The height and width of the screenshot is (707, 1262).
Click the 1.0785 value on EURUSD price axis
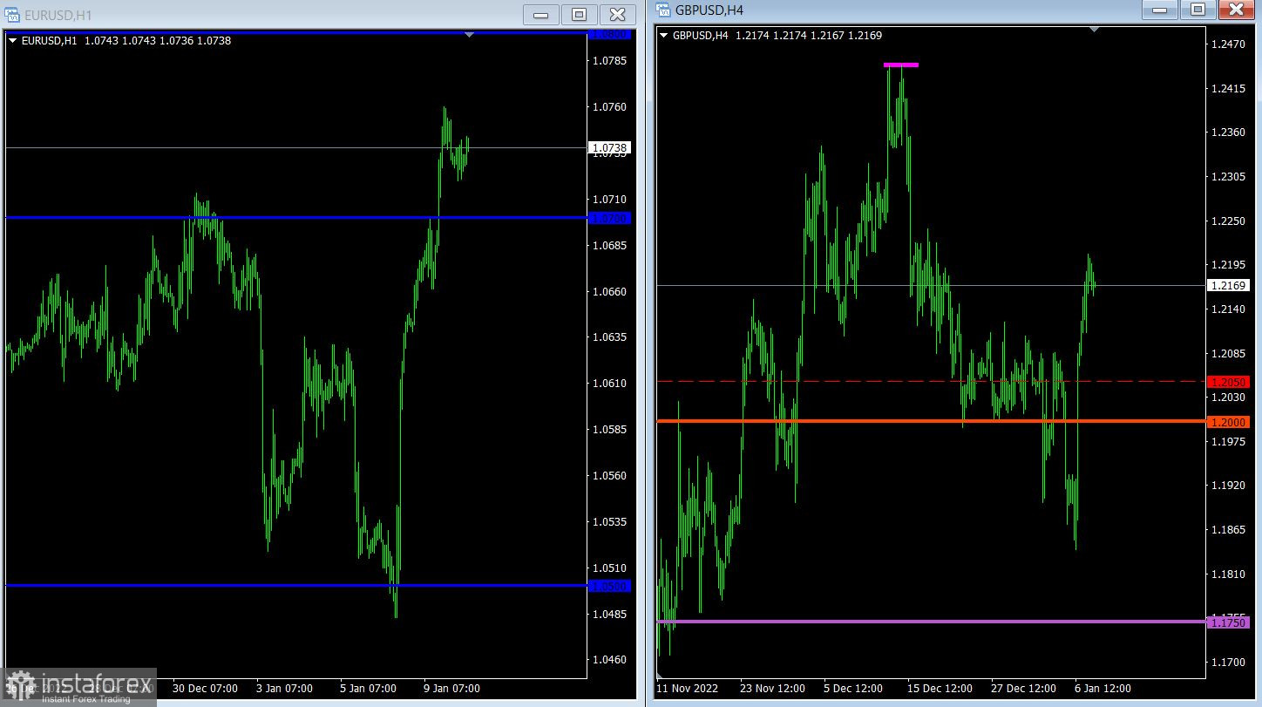610,61
